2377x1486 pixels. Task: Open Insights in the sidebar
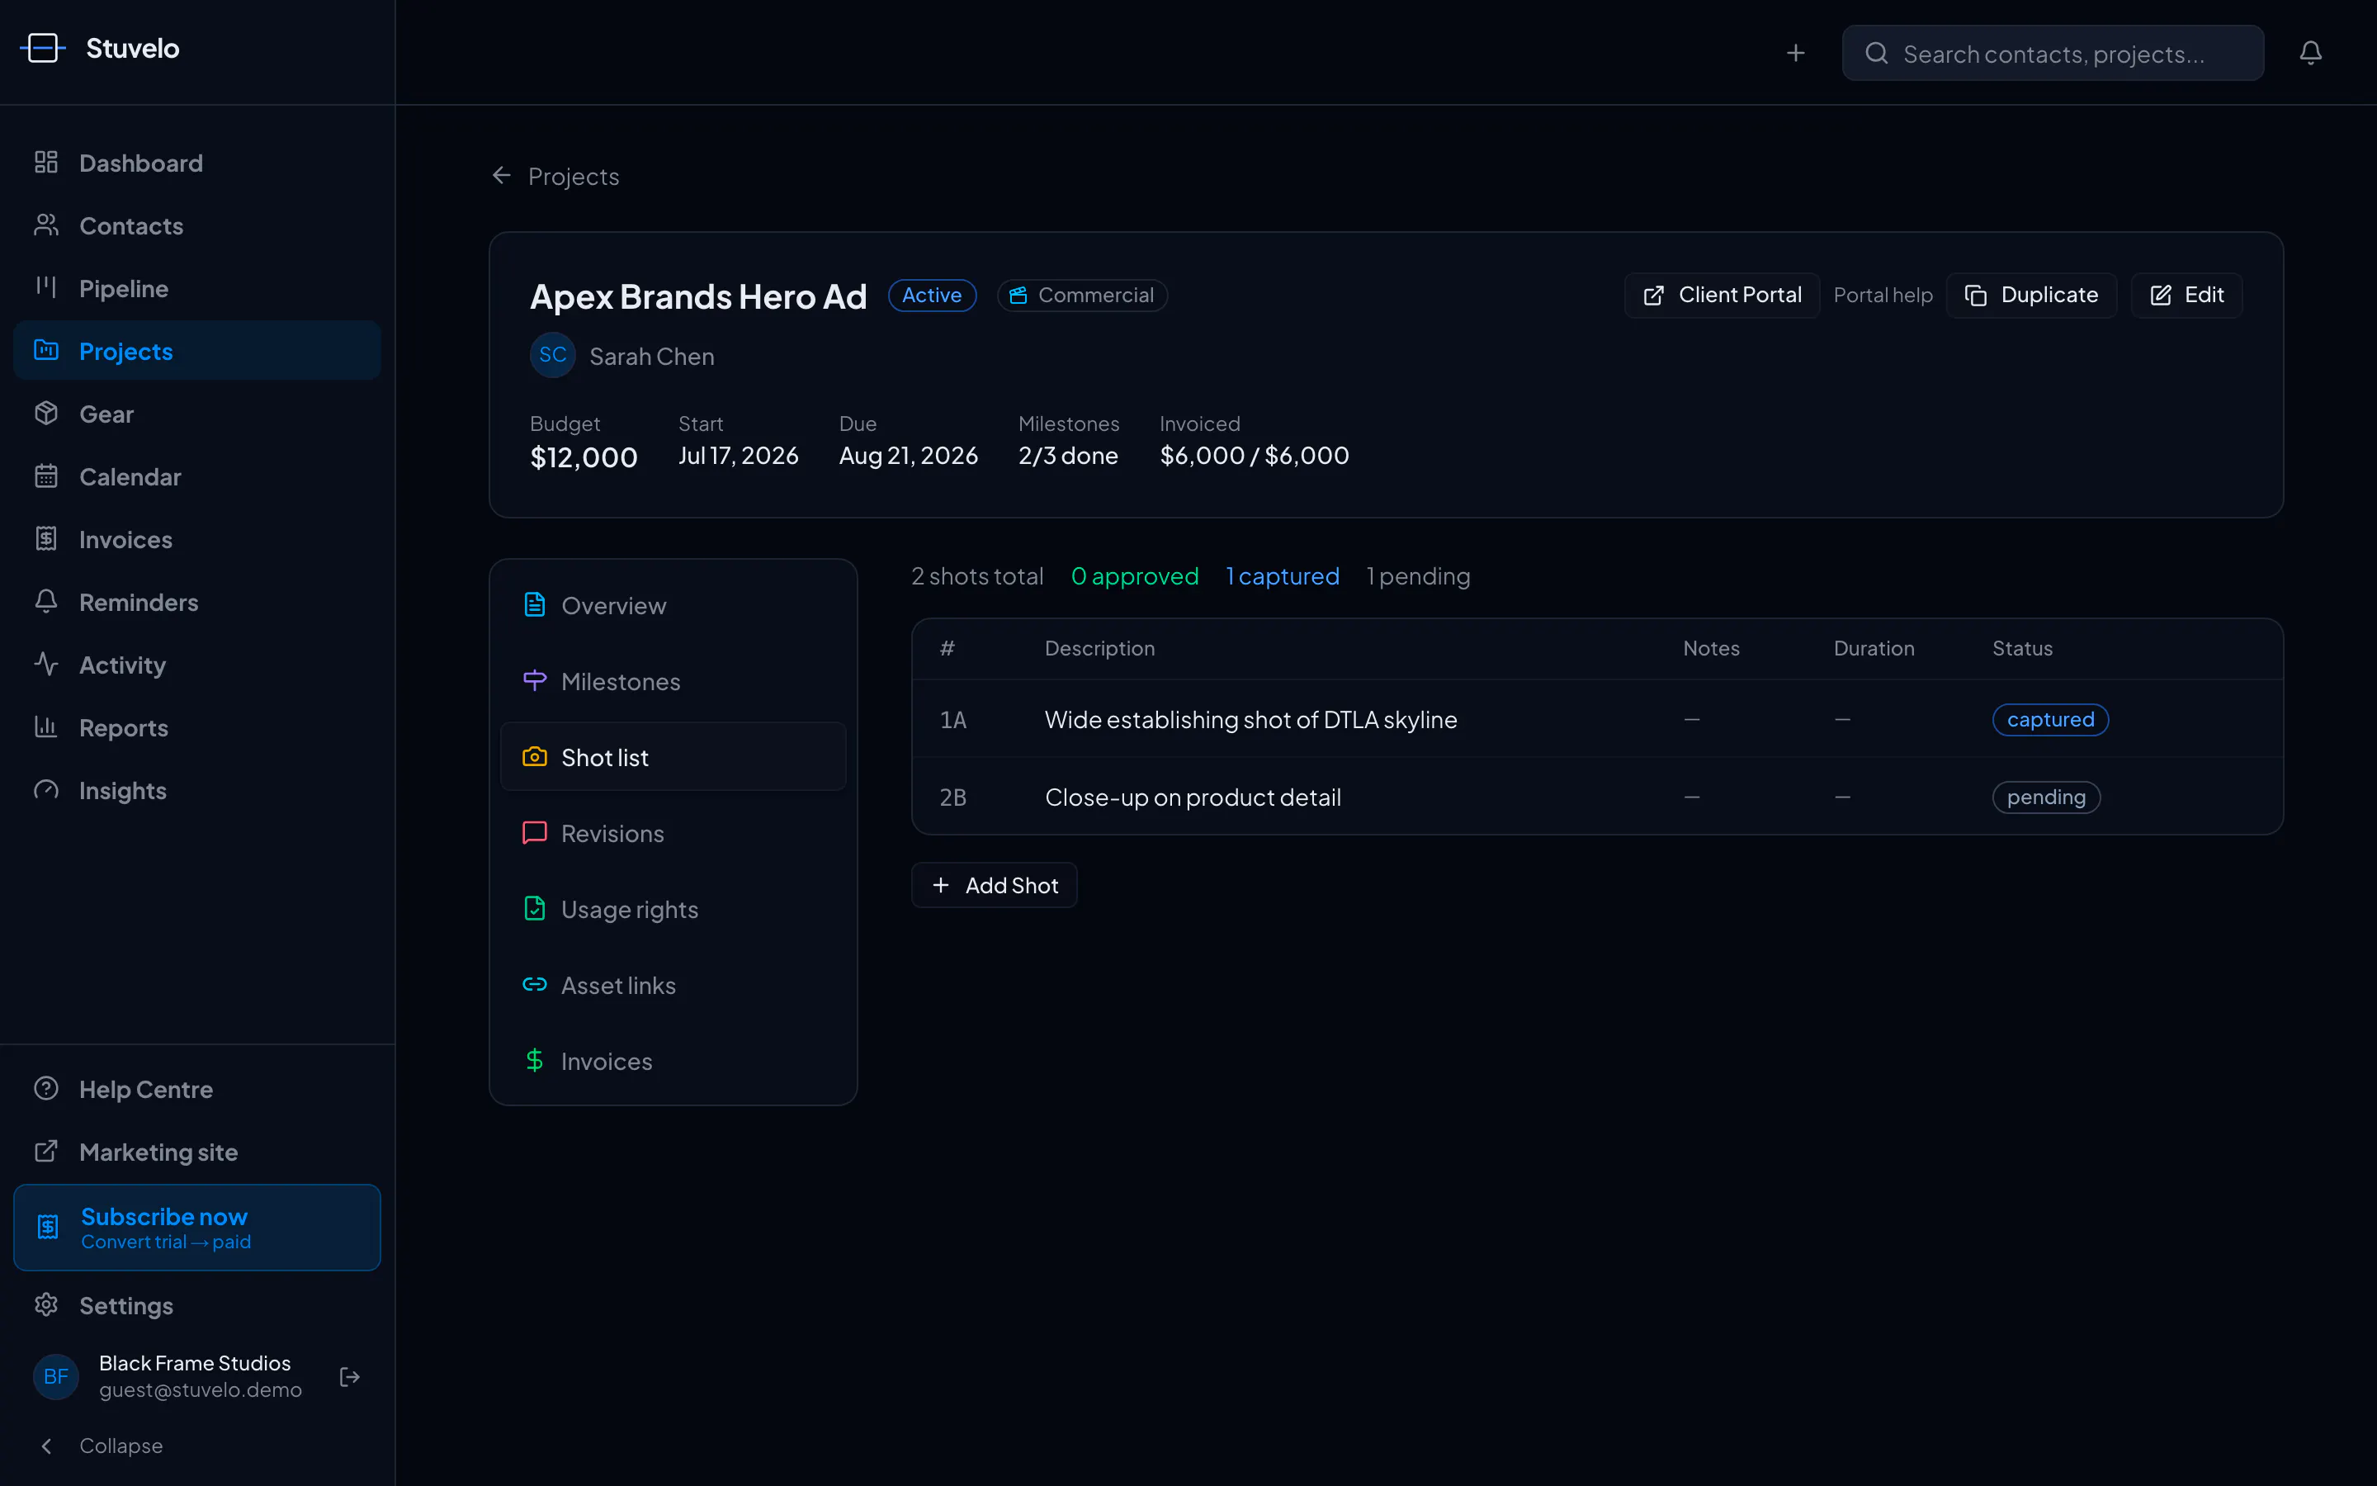[196, 791]
